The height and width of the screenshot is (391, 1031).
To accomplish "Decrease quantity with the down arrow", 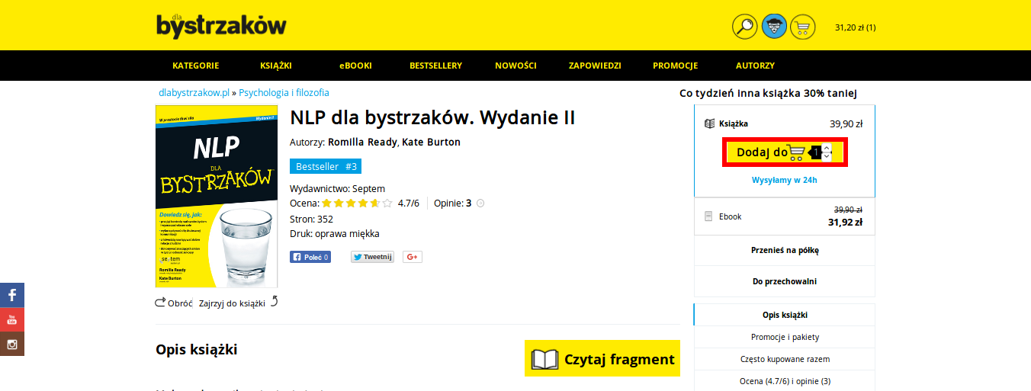I will pyautogui.click(x=827, y=157).
